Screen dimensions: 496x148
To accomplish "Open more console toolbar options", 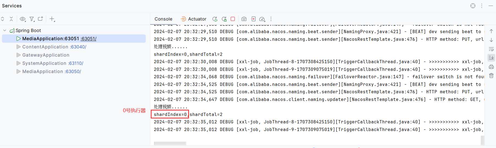I will pyautogui.click(x=271, y=19).
